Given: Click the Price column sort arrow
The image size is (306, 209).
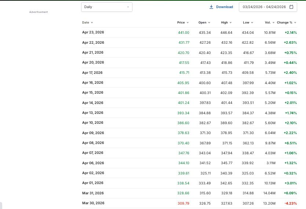Looking at the screenshot, I should [187, 23].
